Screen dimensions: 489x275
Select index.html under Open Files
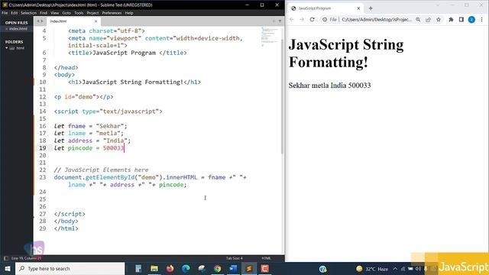click(18, 29)
